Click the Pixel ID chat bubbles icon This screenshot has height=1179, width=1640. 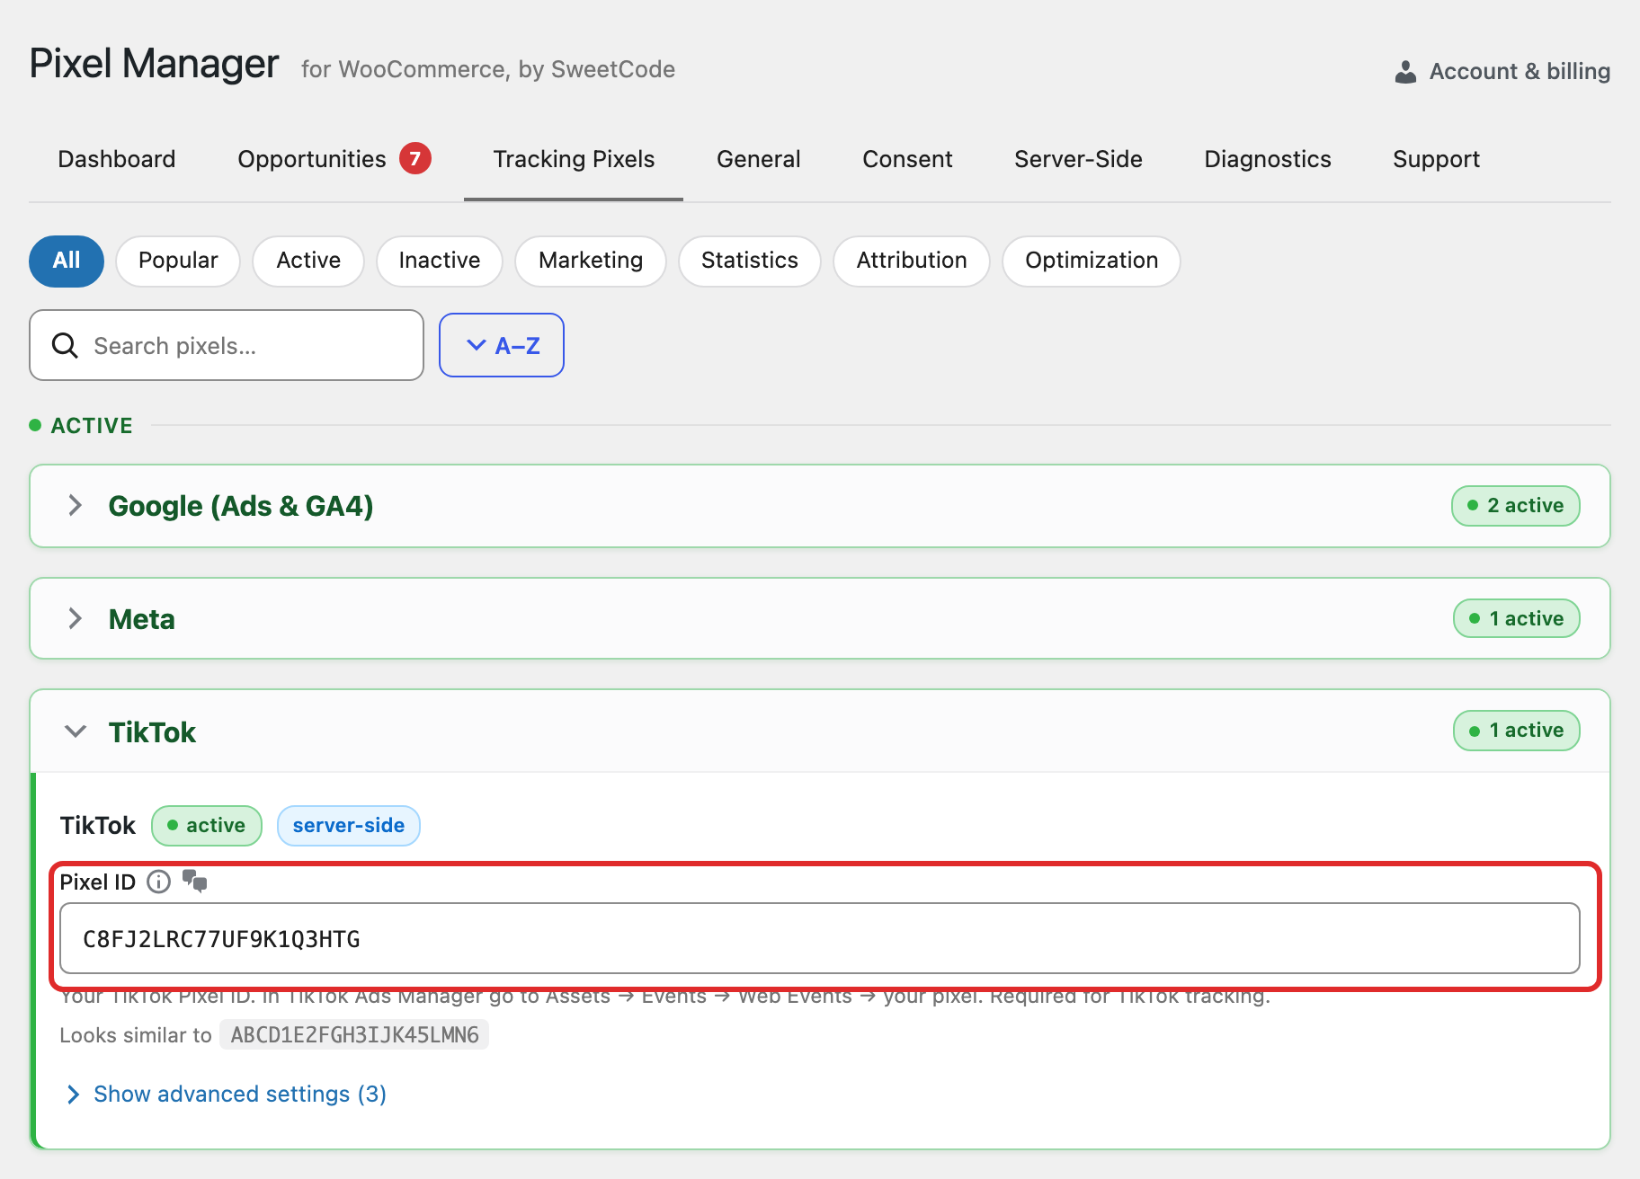click(195, 881)
